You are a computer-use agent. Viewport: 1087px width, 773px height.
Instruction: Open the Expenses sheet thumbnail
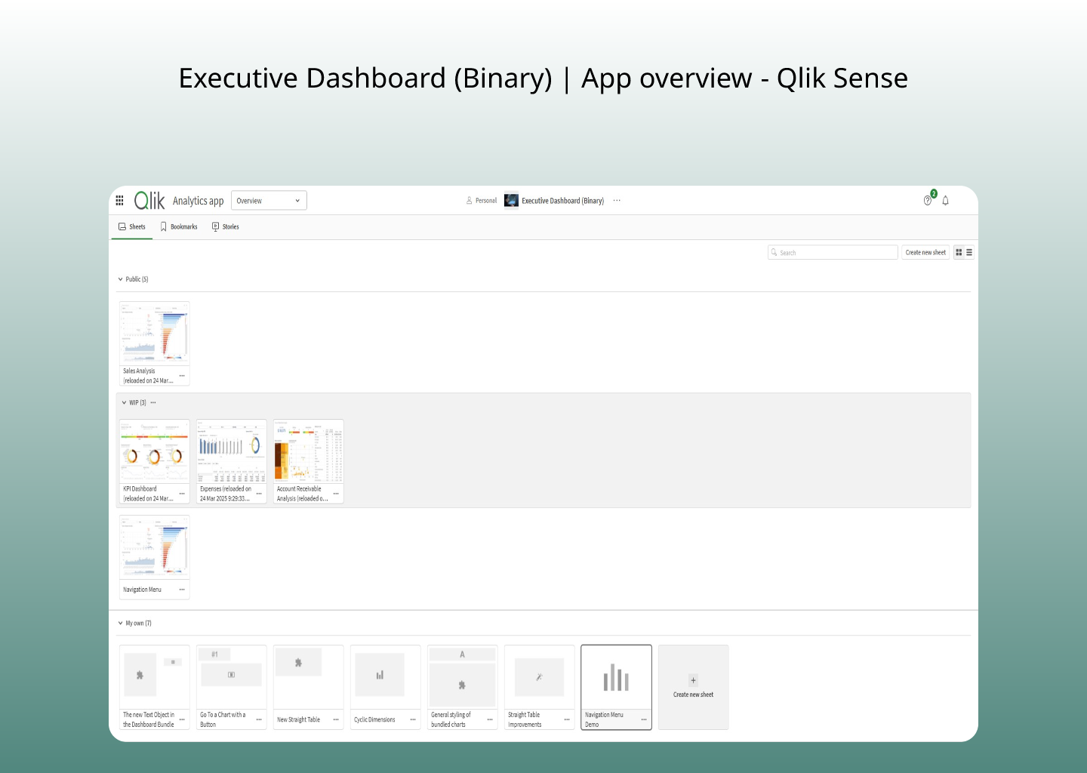(x=232, y=451)
